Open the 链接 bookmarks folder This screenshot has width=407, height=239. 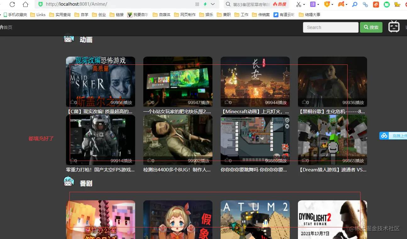tap(117, 15)
